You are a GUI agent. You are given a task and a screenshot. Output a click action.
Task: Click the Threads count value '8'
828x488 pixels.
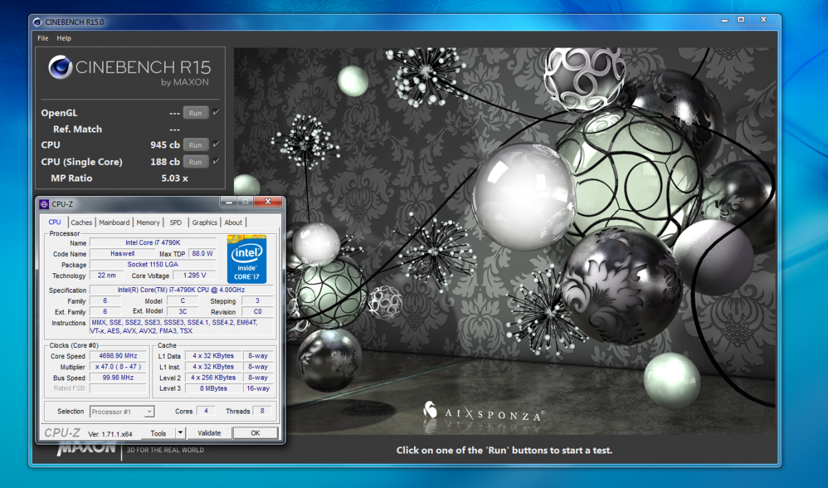[262, 411]
